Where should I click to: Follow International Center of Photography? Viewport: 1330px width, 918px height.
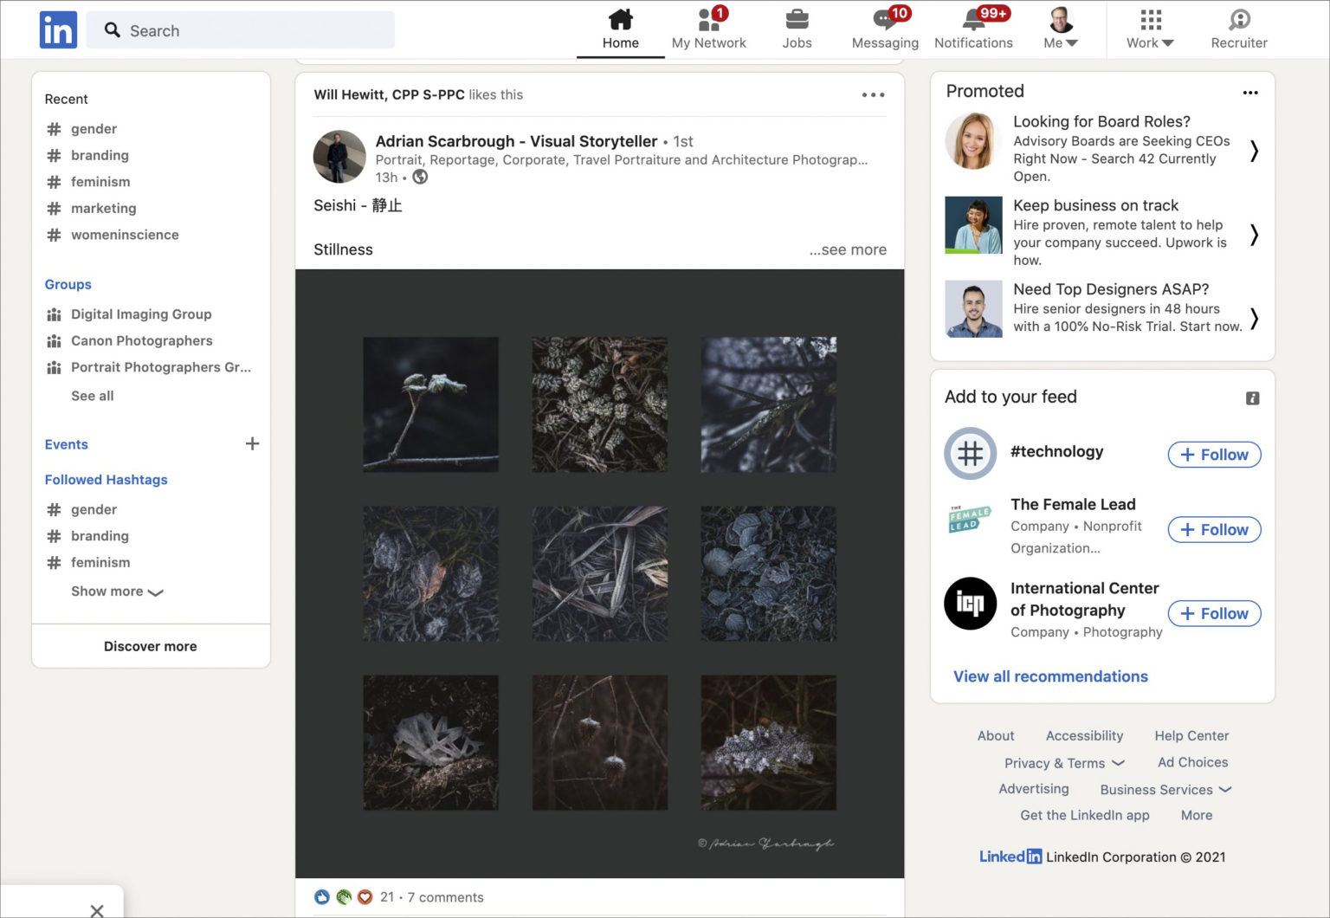click(x=1213, y=613)
